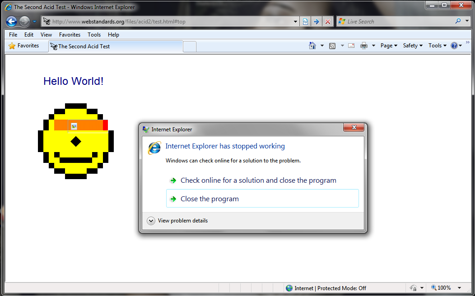This screenshot has width=475, height=296.
Task: Click the Forward navigation arrow
Action: pos(24,22)
